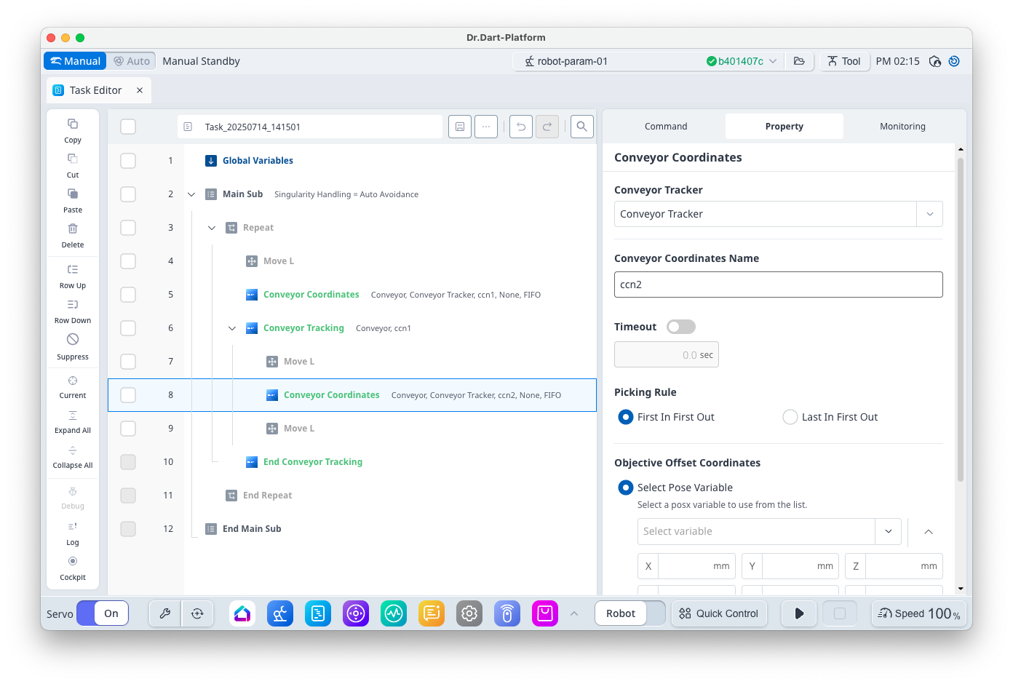This screenshot has height=684, width=1013.
Task: Click the Conveyor Coordinates Name input field
Action: [778, 285]
